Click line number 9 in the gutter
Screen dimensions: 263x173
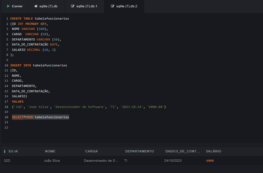(x=7, y=60)
